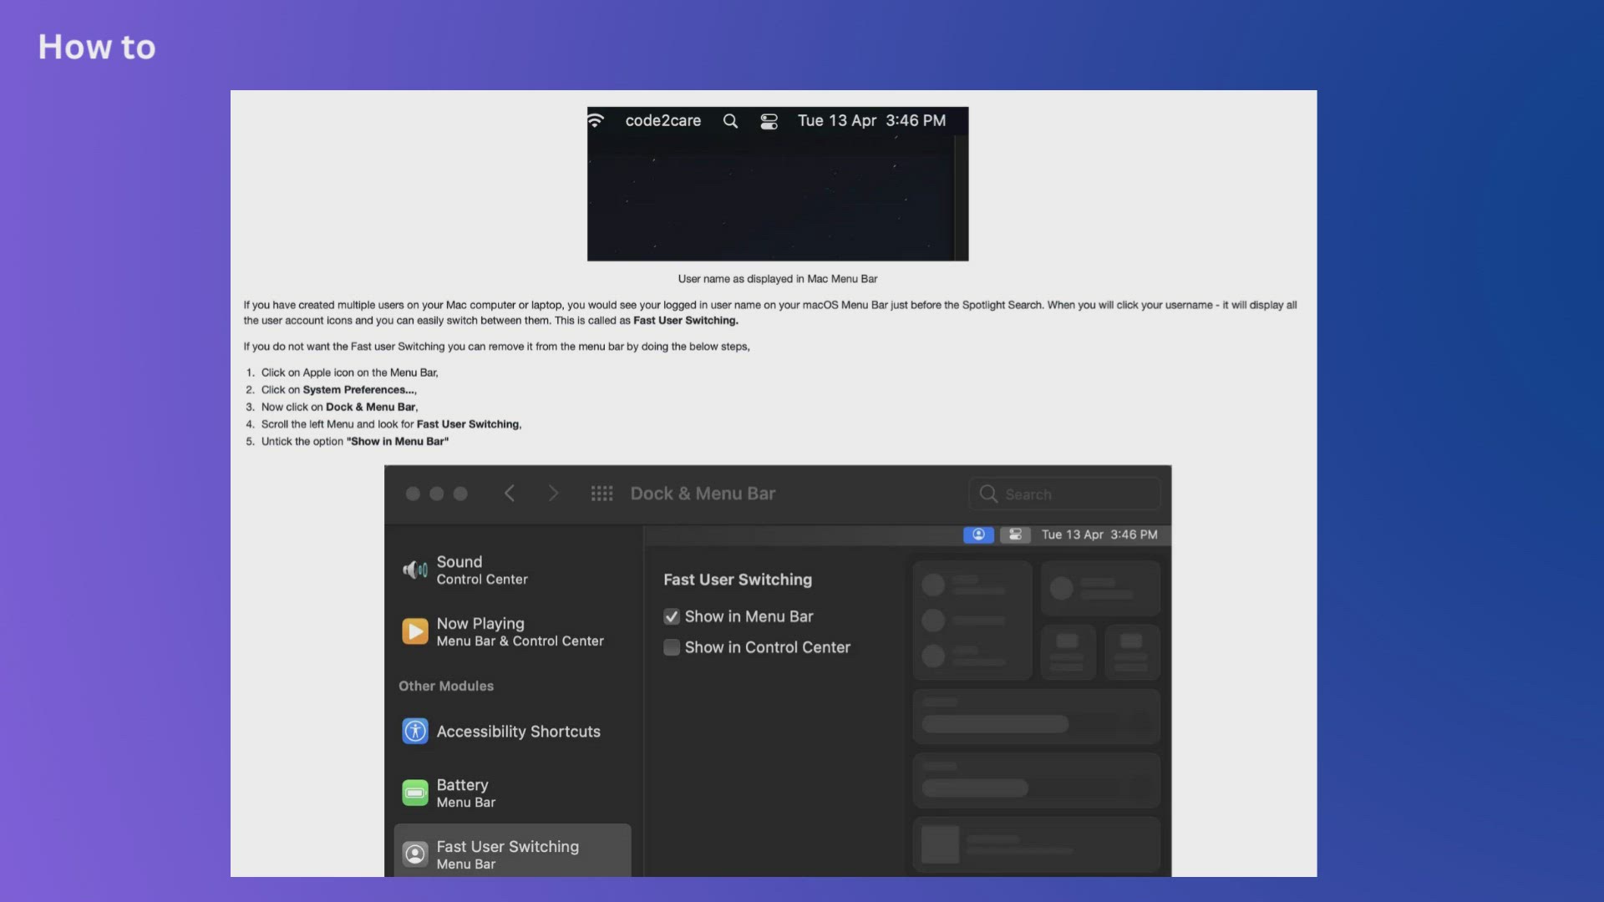1604x902 pixels.
Task: Click the Dock & Menu Bar window title
Action: 703,494
